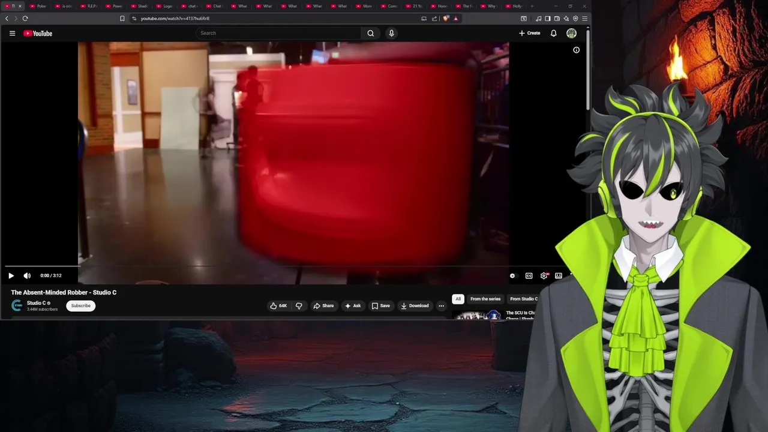Go to the YouTube home logo

(38, 33)
